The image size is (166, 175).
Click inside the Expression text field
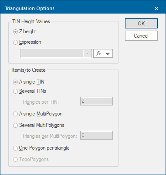click(52, 53)
